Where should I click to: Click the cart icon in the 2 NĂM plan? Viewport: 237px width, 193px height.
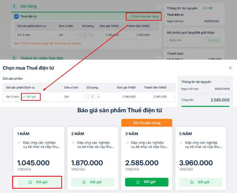pyautogui.click(x=84, y=182)
